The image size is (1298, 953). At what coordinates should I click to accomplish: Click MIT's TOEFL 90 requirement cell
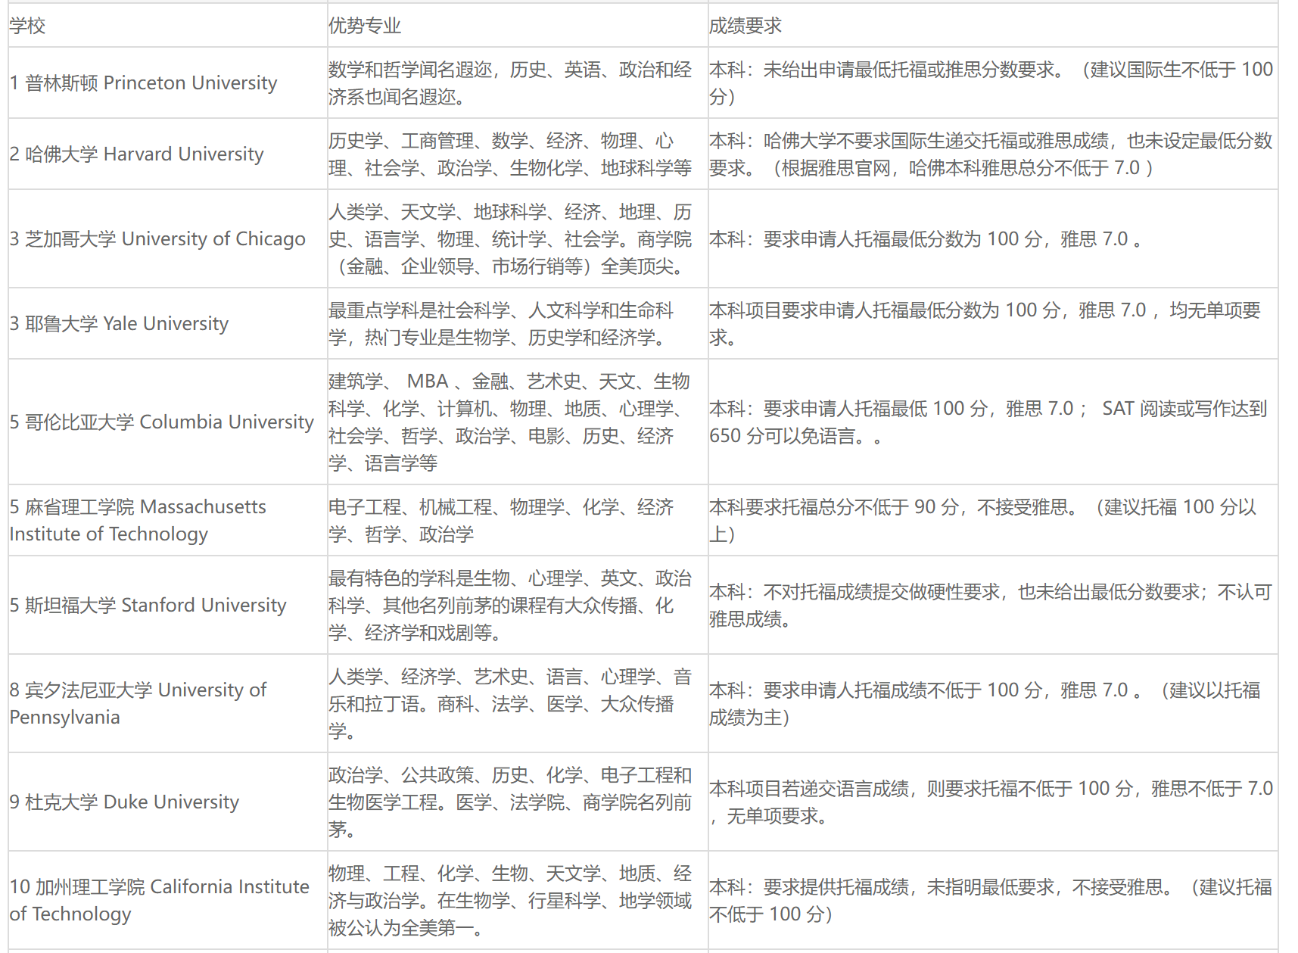(982, 521)
